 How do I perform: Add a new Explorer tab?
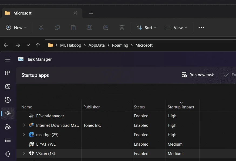91,13
